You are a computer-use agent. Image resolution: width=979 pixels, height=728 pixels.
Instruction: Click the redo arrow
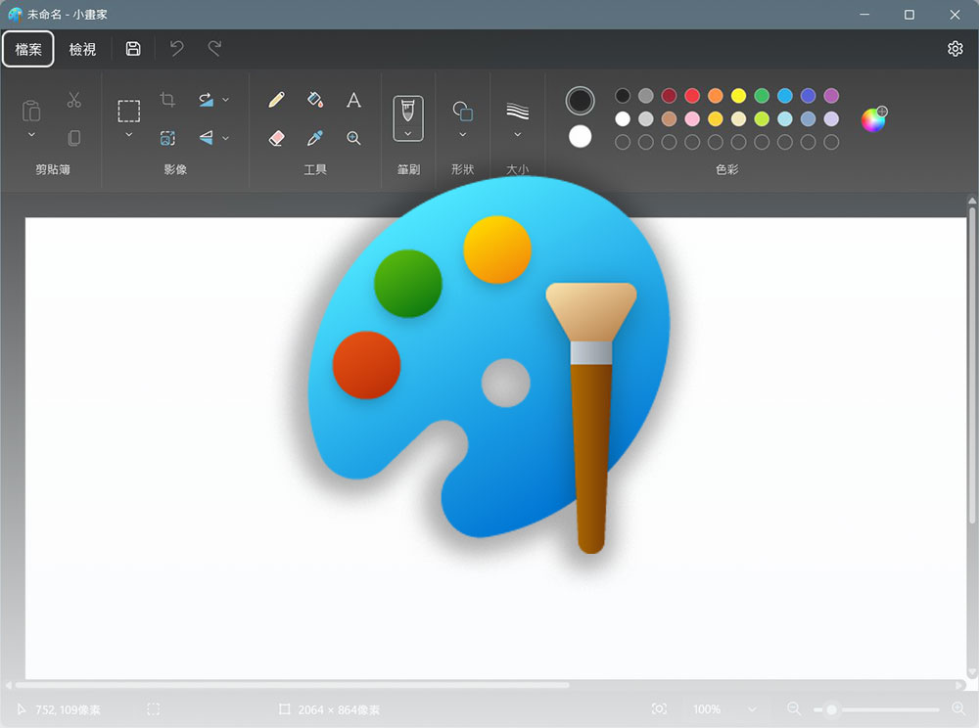[x=214, y=49]
